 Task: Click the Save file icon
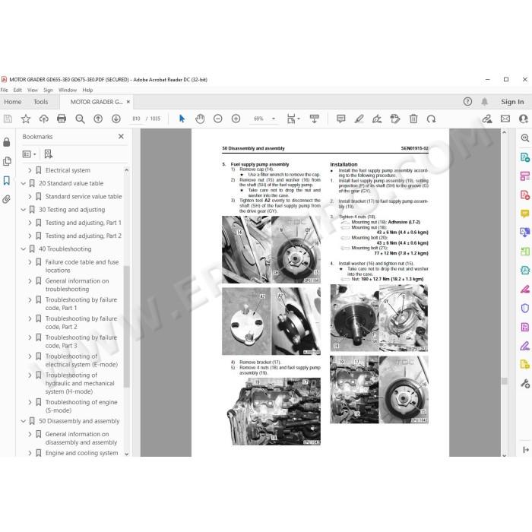point(8,119)
